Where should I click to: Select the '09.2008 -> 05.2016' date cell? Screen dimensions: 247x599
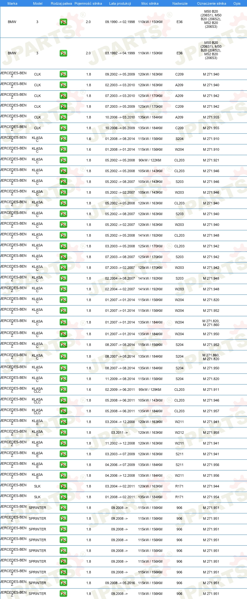tap(120, 583)
